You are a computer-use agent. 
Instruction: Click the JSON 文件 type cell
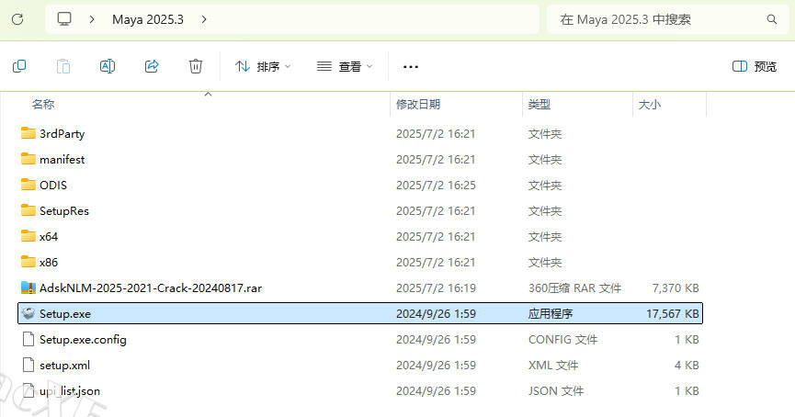[x=556, y=391]
